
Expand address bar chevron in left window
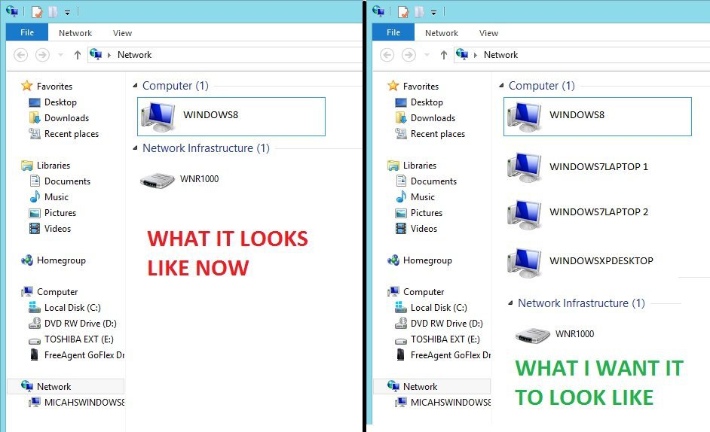(109, 55)
